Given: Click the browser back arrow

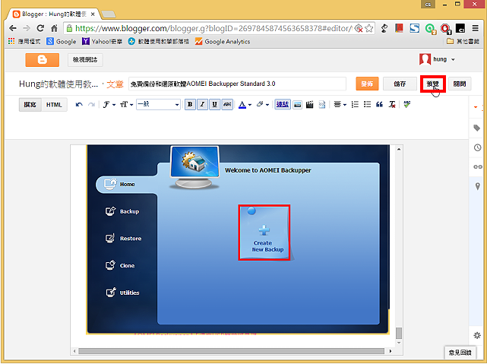Looking at the screenshot, I should pos(13,28).
